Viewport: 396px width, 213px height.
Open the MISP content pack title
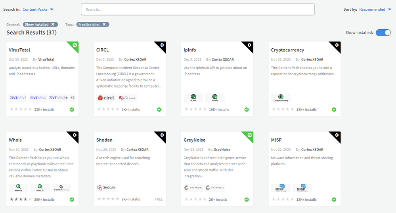(x=277, y=140)
